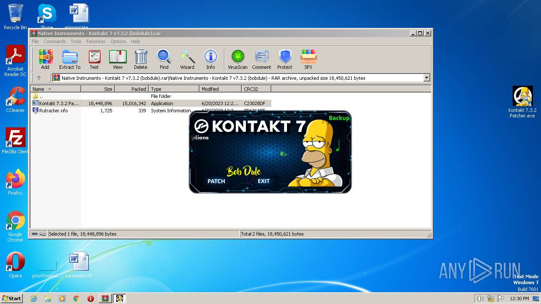The width and height of the screenshot is (541, 304).
Task: Open the Help menu
Action: (135, 41)
